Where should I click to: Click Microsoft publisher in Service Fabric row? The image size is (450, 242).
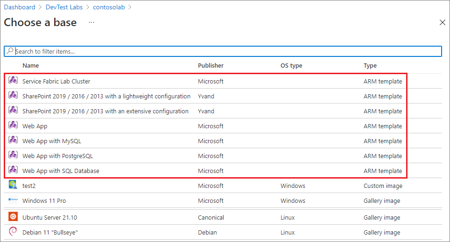[211, 82]
